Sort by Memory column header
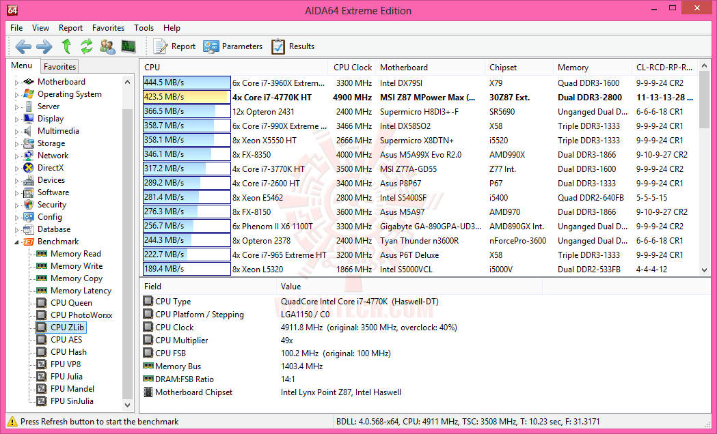 (592, 68)
